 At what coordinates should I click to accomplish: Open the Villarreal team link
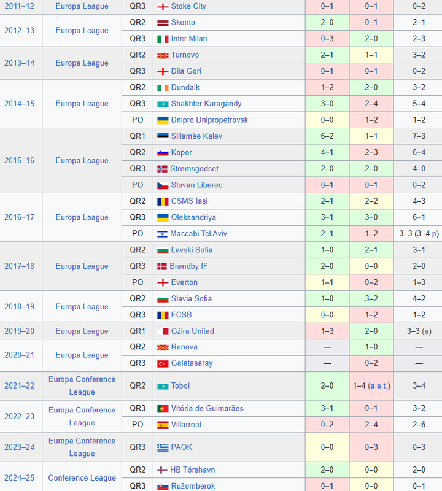(186, 425)
